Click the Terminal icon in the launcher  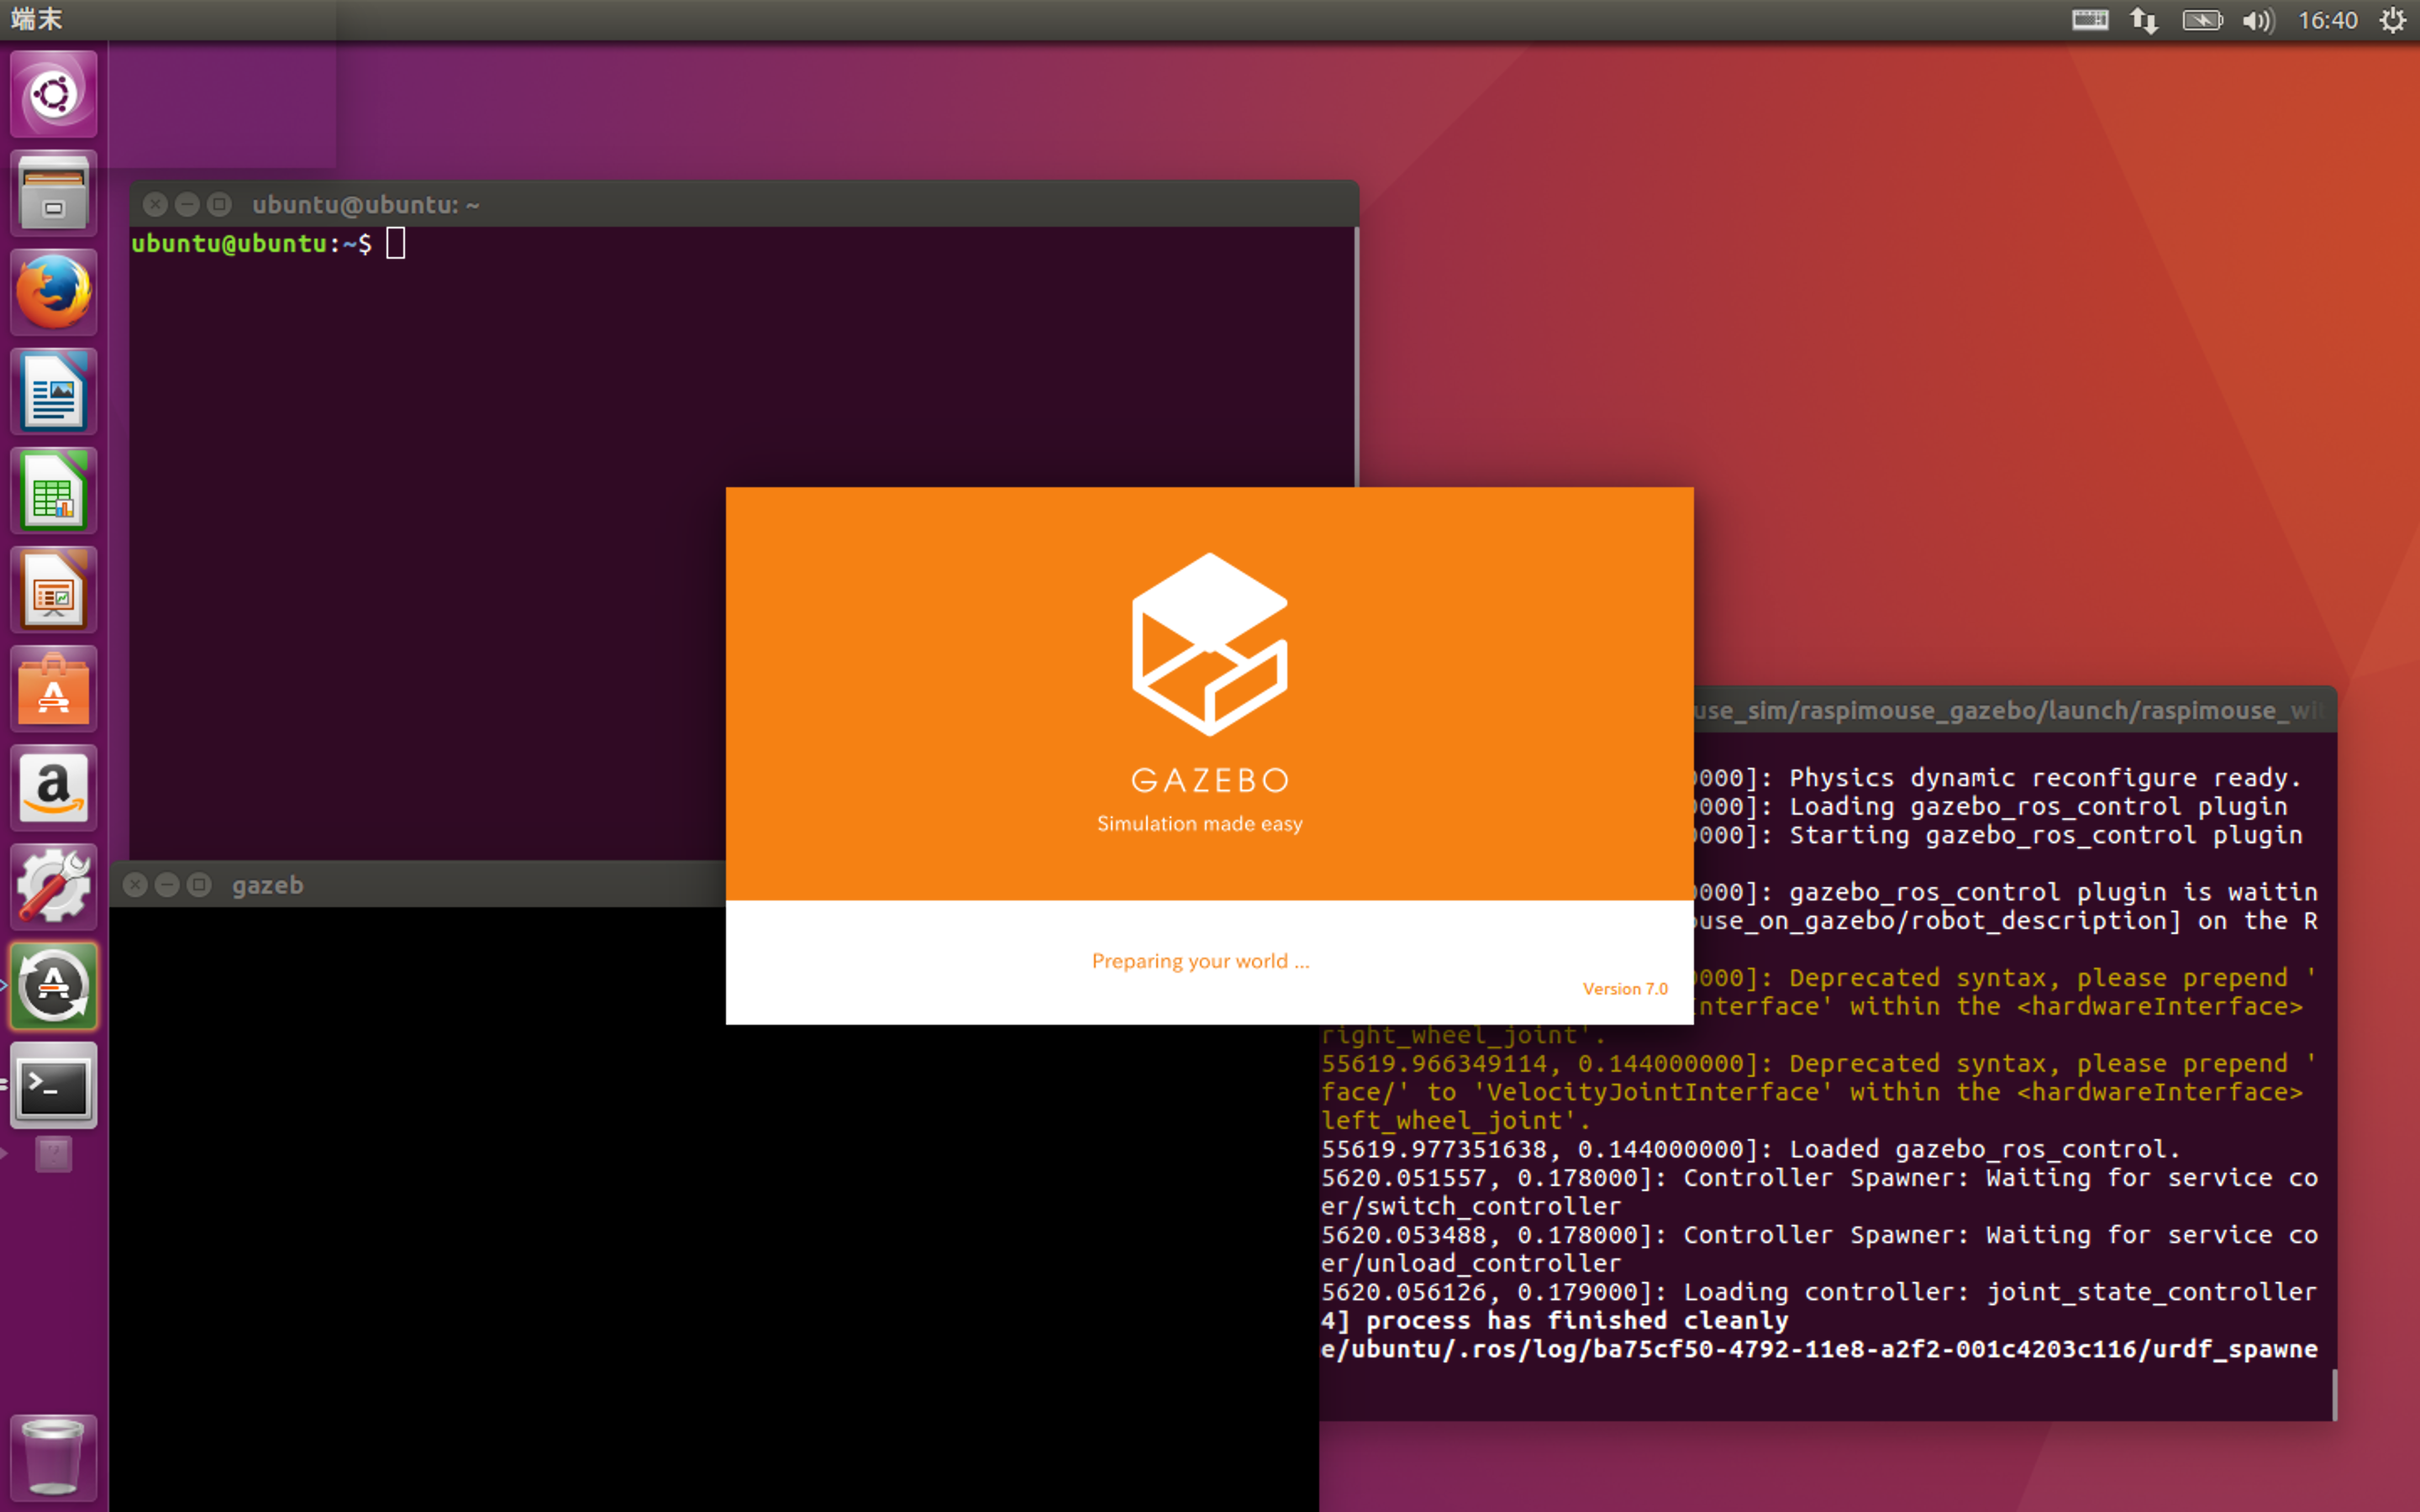click(x=53, y=1086)
